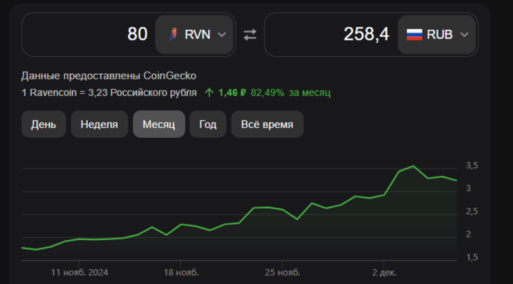The height and width of the screenshot is (284, 513).
Task: Switch chart to the День period
Action: click(43, 124)
